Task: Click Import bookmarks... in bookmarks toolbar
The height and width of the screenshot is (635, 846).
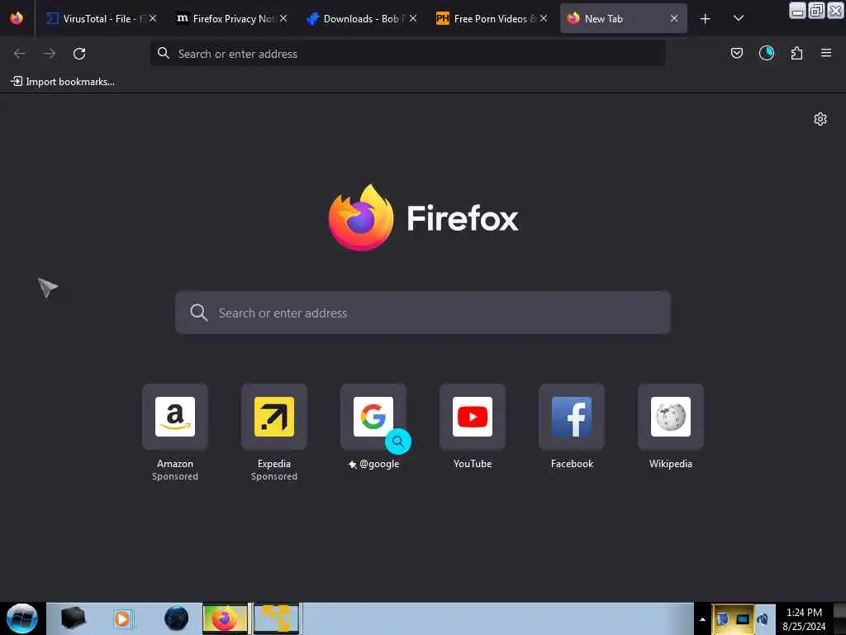Action: click(x=63, y=82)
